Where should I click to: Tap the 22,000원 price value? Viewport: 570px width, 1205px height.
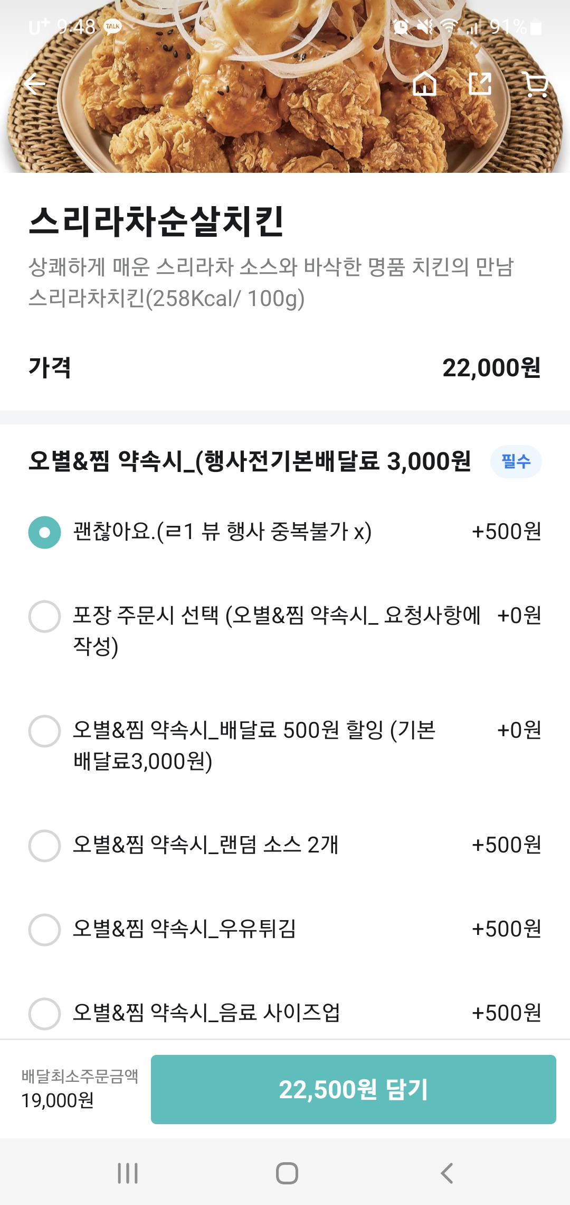click(491, 368)
